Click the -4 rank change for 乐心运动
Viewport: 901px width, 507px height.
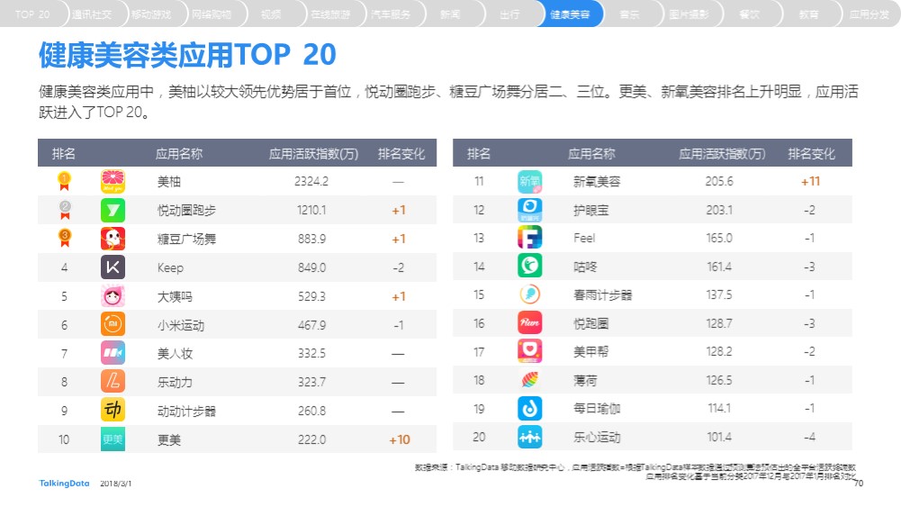[809, 438]
